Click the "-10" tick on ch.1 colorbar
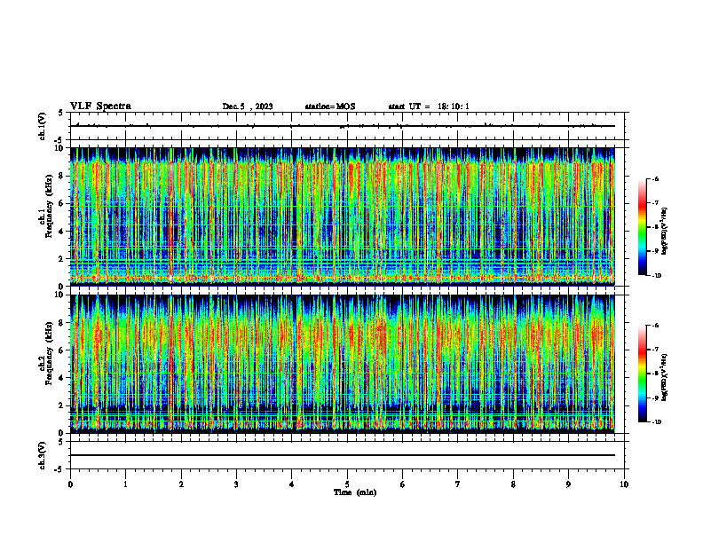Screen dimensions: 703x543 (656, 276)
